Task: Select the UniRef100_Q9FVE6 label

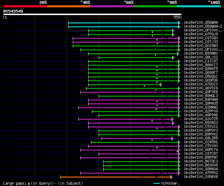Action: pyautogui.click(x=201, y=92)
